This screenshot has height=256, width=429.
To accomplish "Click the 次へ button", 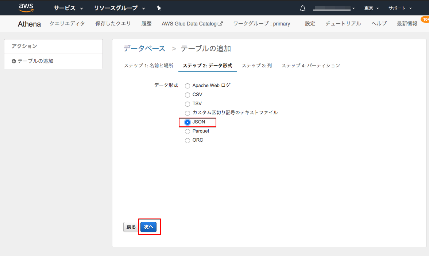I will pos(148,227).
